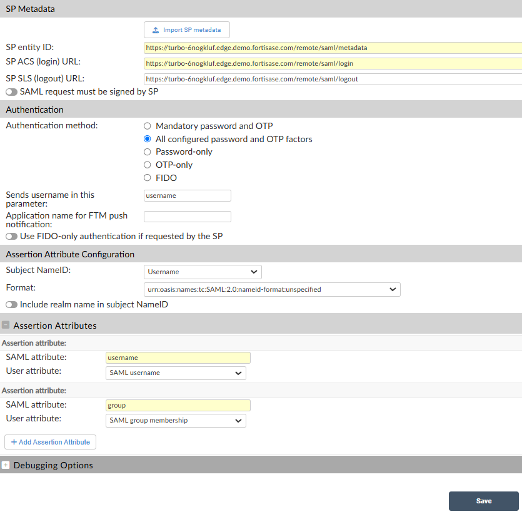This screenshot has width=522, height=514.
Task: Edit the group SAML attribute field
Action: pyautogui.click(x=178, y=405)
